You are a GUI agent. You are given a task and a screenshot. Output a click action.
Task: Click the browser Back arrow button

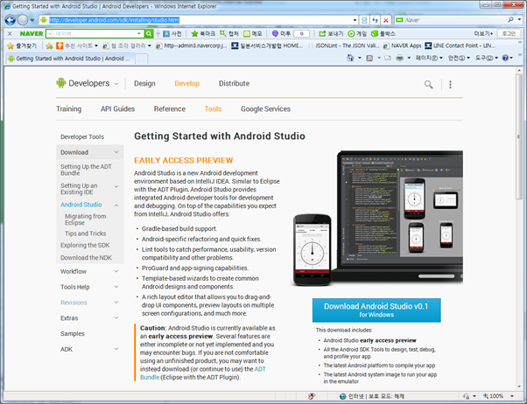click(11, 20)
